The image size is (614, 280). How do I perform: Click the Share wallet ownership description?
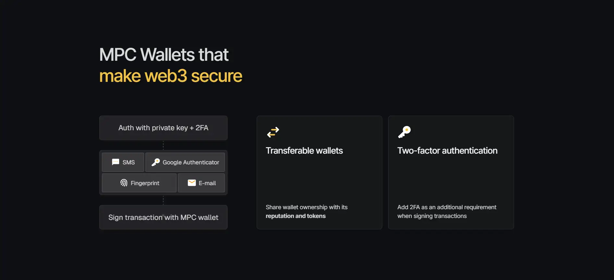click(x=306, y=207)
